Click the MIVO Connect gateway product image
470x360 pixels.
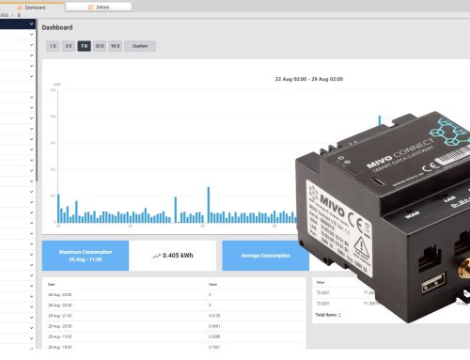pyautogui.click(x=383, y=216)
